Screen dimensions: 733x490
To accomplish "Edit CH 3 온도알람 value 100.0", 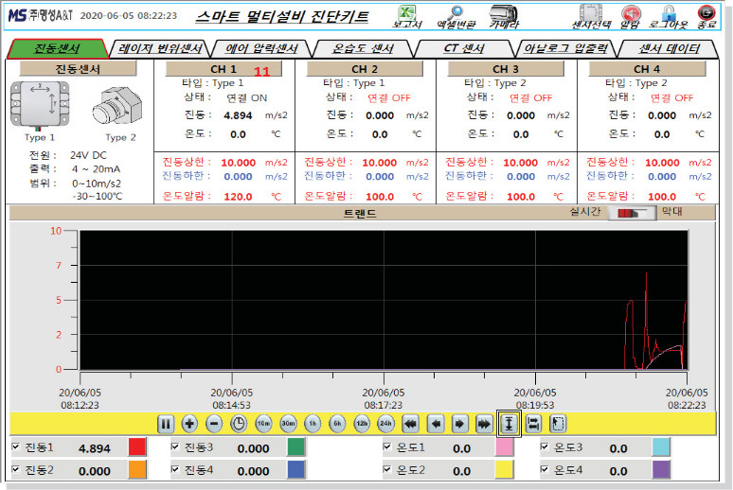I will (521, 197).
